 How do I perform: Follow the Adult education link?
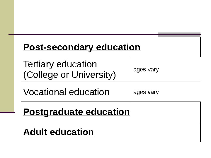[58, 132]
